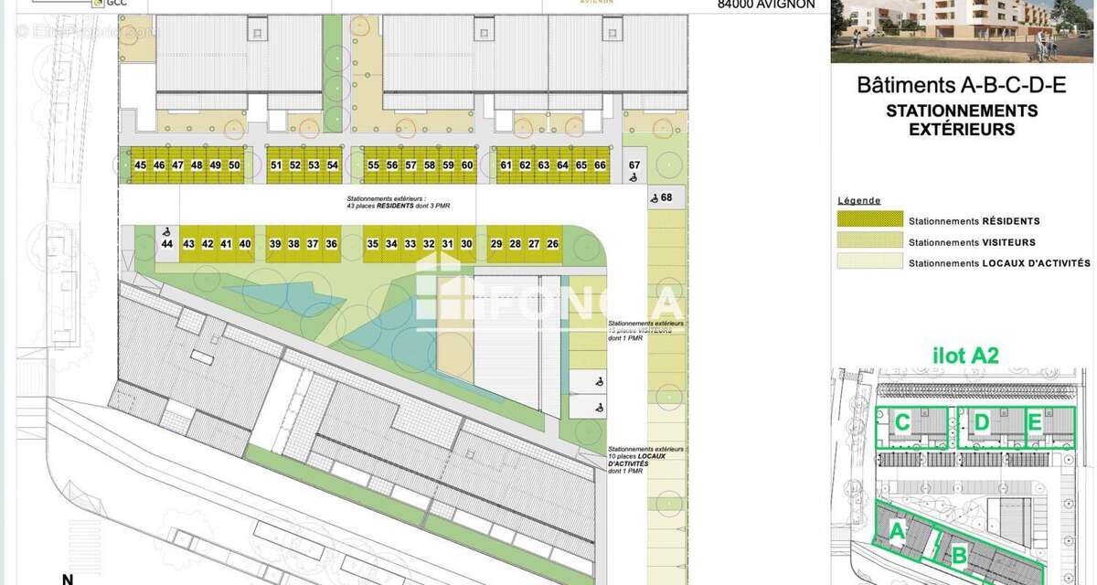Select building E on ilot A2 map

1034,422
